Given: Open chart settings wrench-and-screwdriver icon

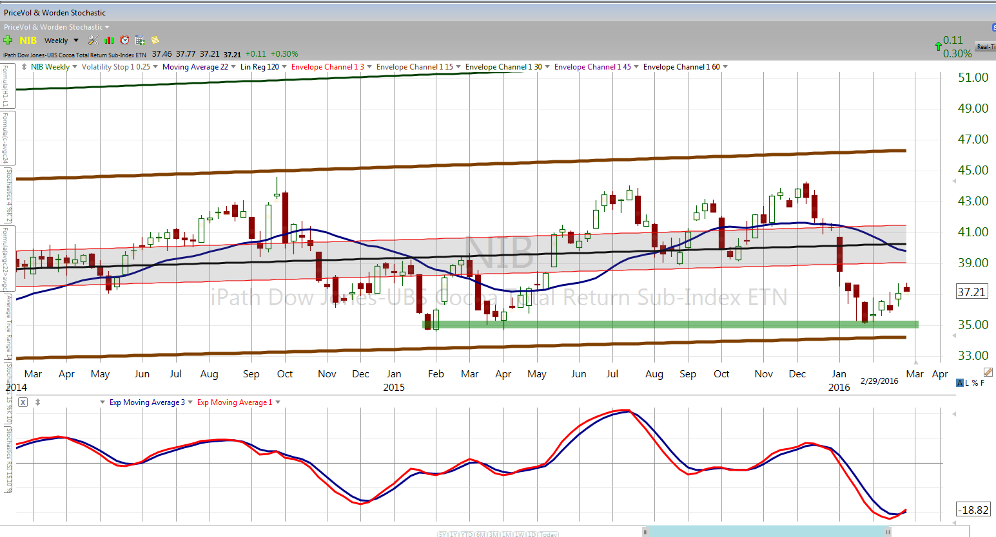Looking at the screenshot, I should 93,40.
